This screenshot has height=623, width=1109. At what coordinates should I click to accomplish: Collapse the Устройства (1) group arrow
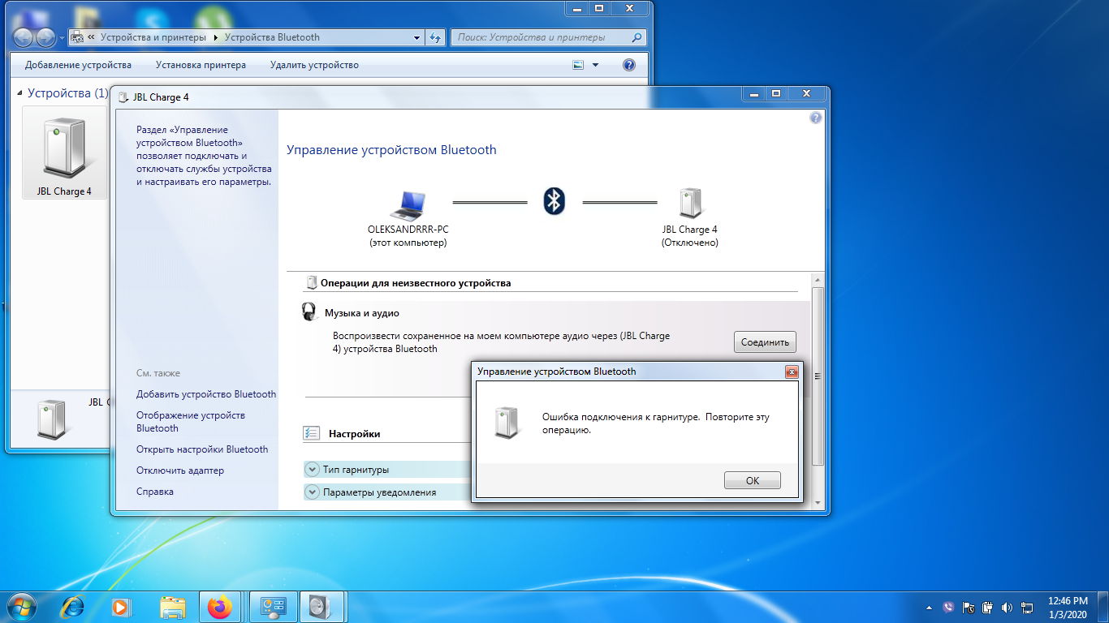coord(20,93)
